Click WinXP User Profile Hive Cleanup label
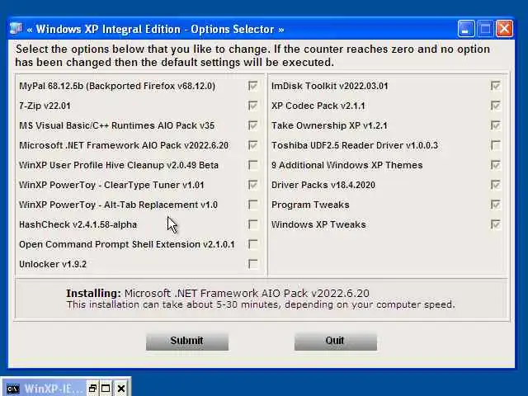Image resolution: width=528 pixels, height=396 pixels. point(119,165)
